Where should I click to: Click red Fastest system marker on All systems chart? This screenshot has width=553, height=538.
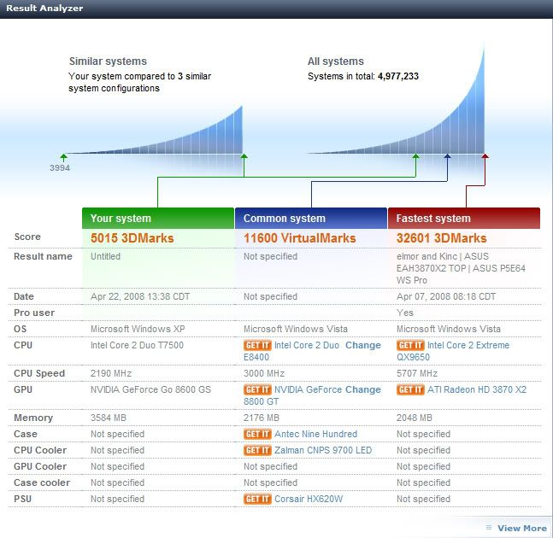point(485,157)
